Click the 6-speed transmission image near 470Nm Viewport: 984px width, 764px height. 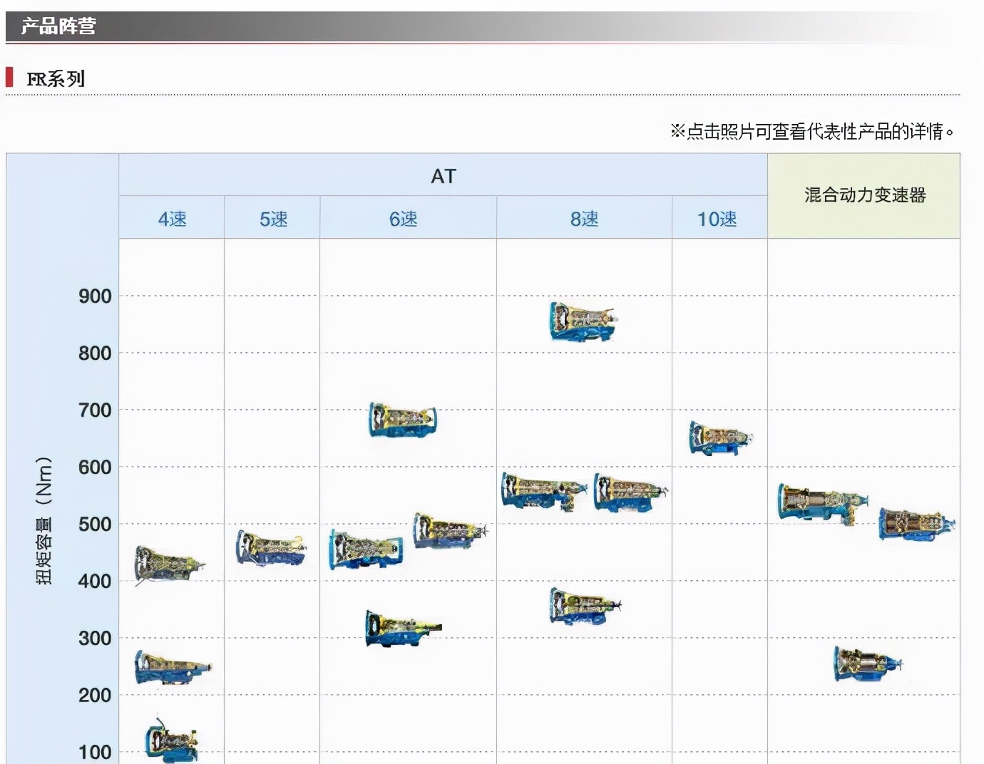coord(365,549)
